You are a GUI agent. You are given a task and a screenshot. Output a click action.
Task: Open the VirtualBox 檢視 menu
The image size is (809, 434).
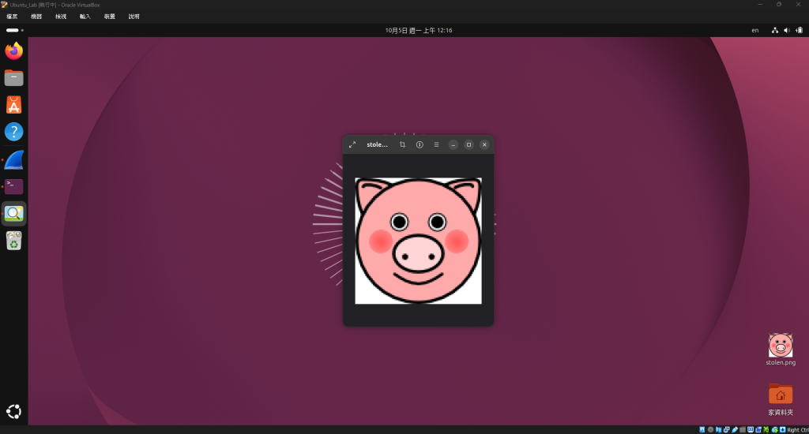(x=61, y=17)
